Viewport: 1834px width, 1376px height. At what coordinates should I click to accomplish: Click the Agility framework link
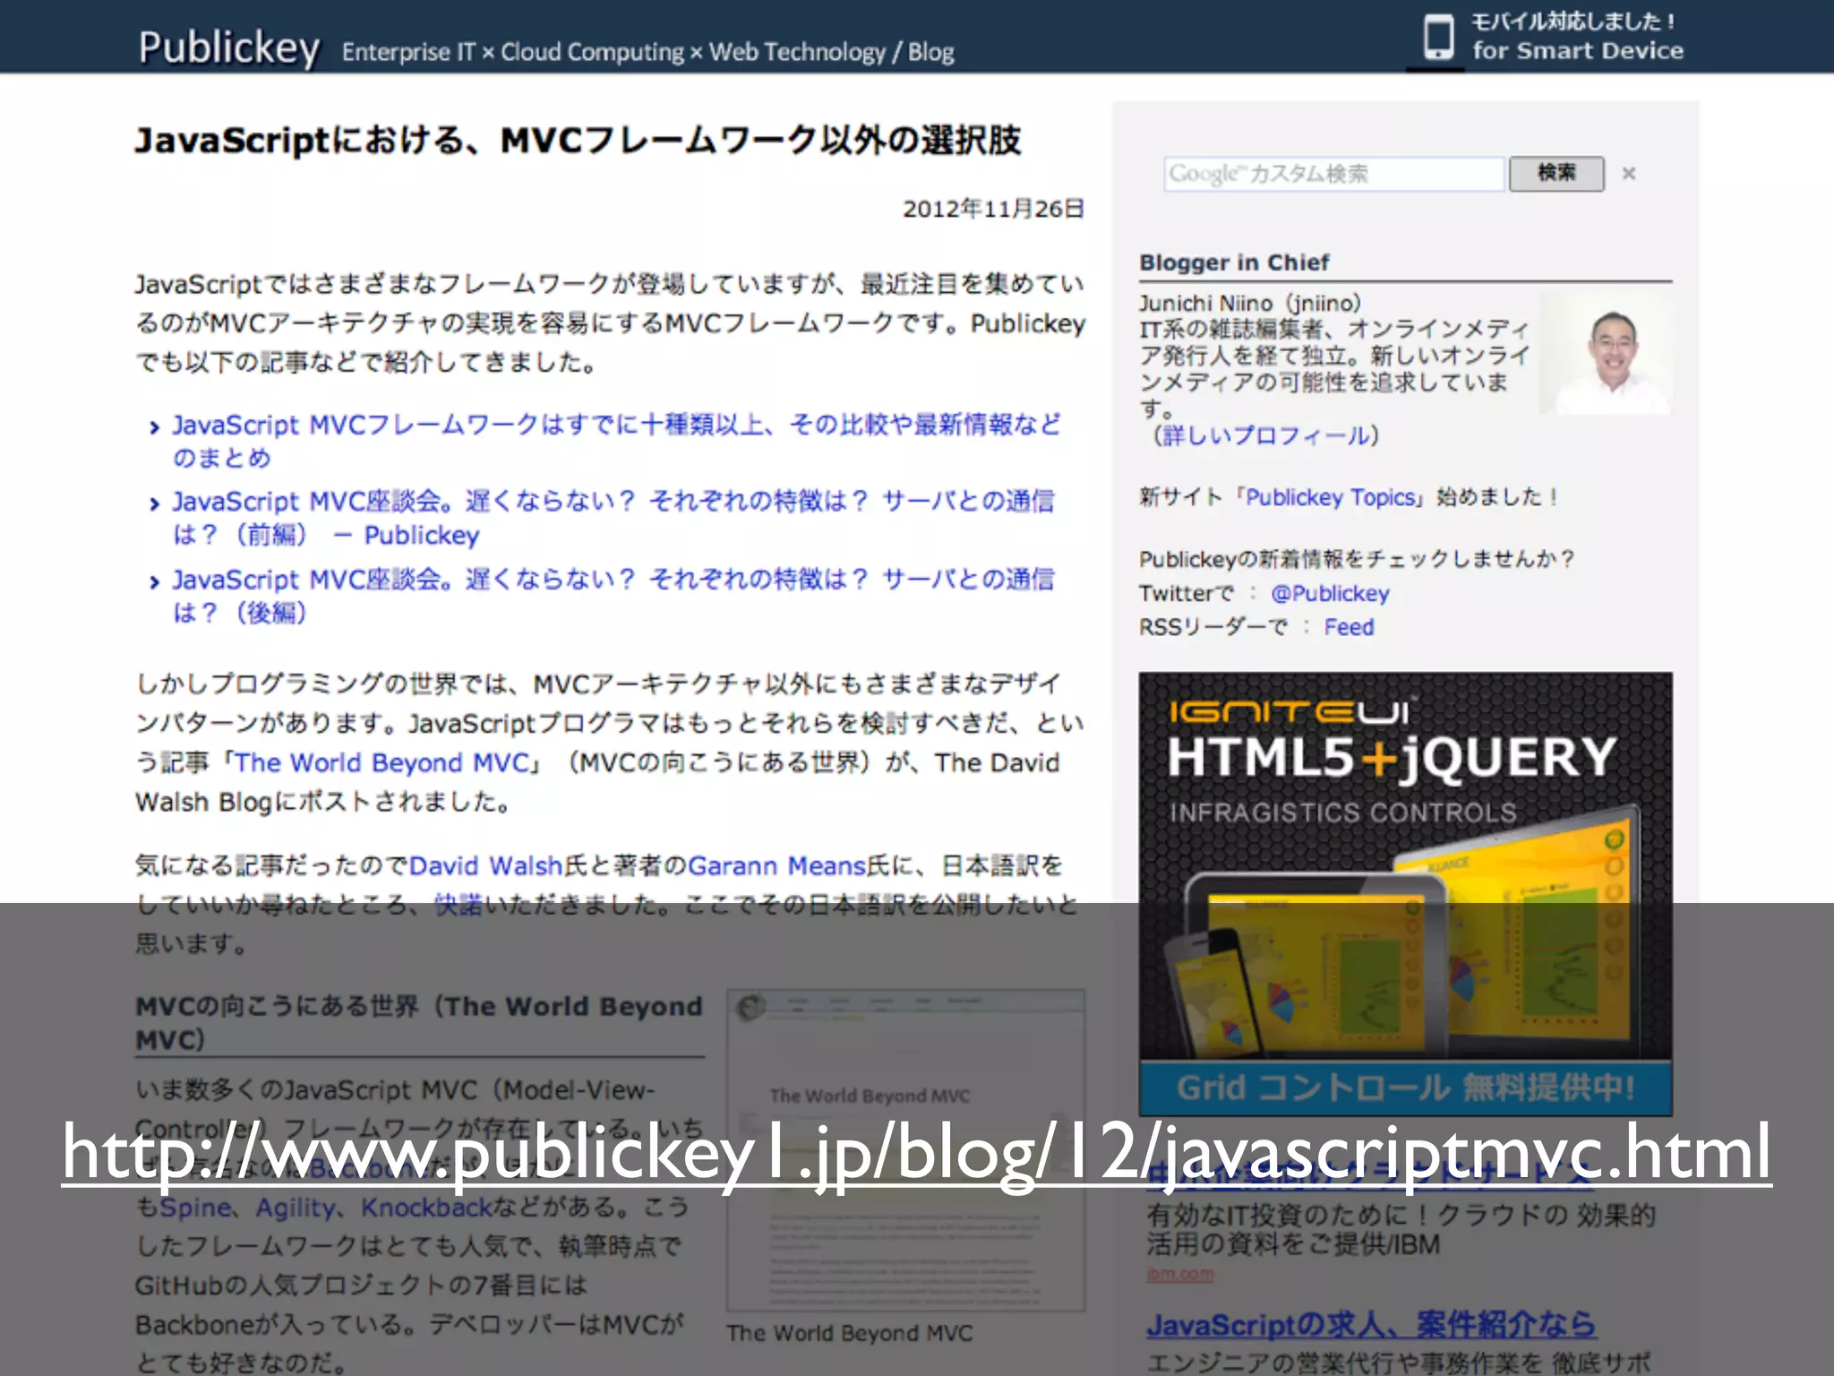click(296, 1208)
